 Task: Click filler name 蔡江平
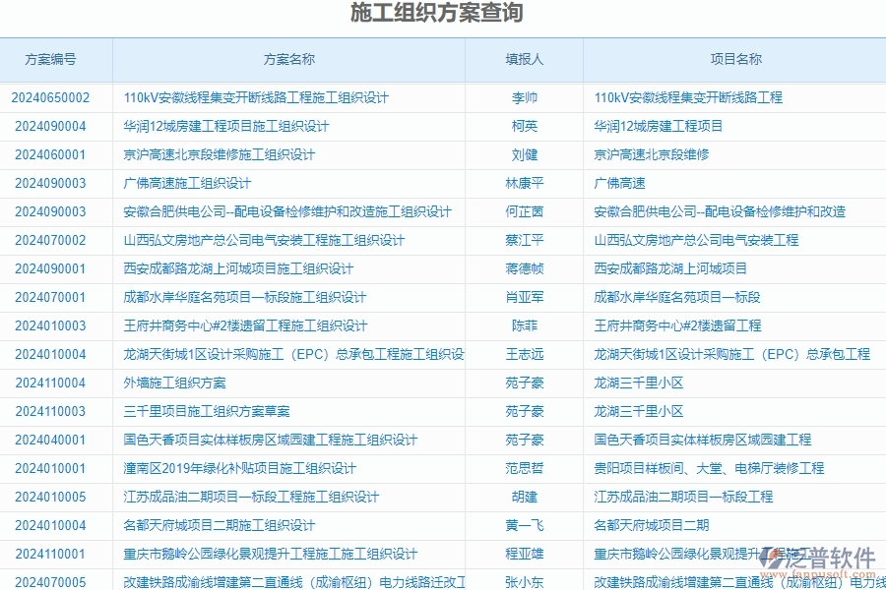(x=524, y=240)
